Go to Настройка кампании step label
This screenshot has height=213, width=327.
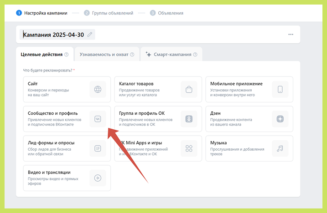(x=46, y=13)
